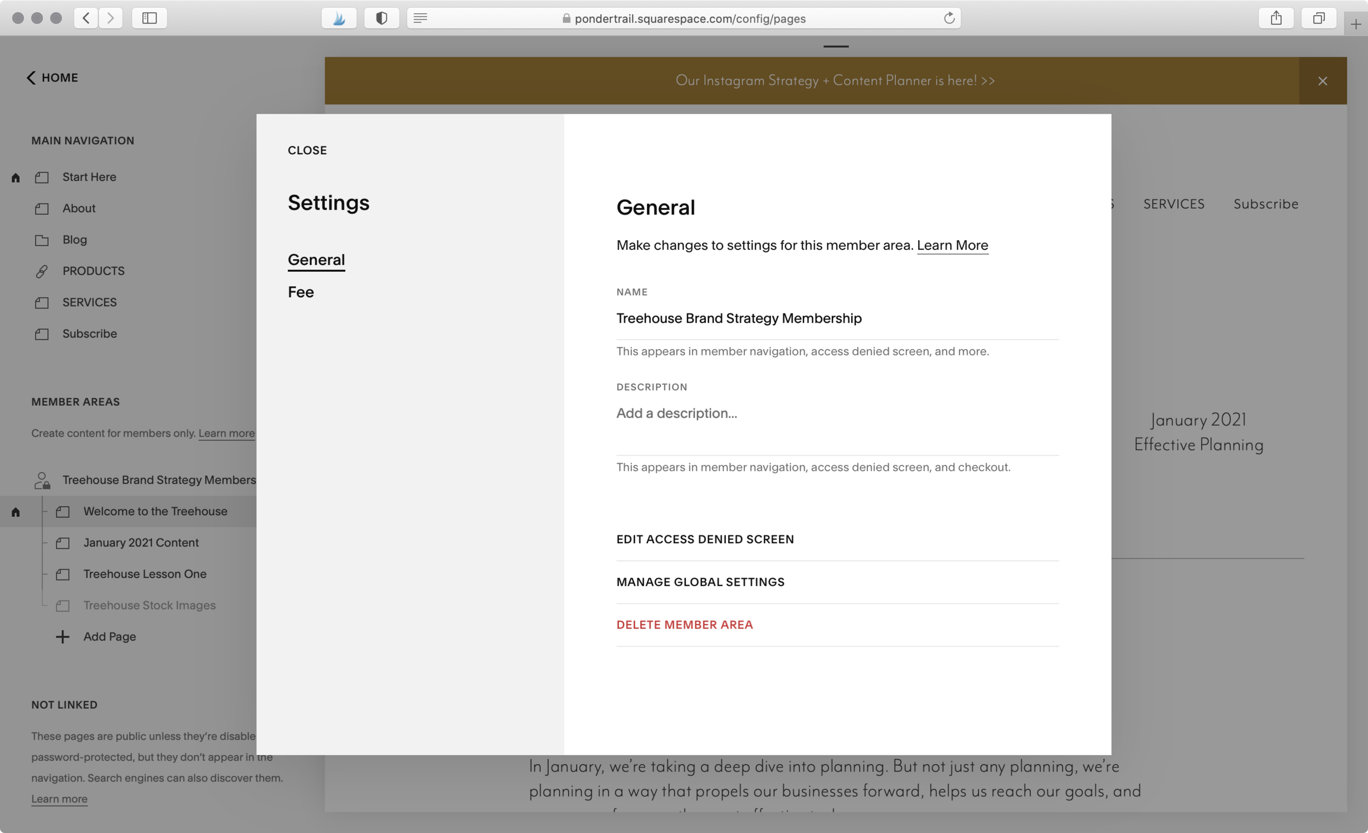Select Treehouse Brand Strategy Membership area
The height and width of the screenshot is (833, 1368).
point(159,480)
